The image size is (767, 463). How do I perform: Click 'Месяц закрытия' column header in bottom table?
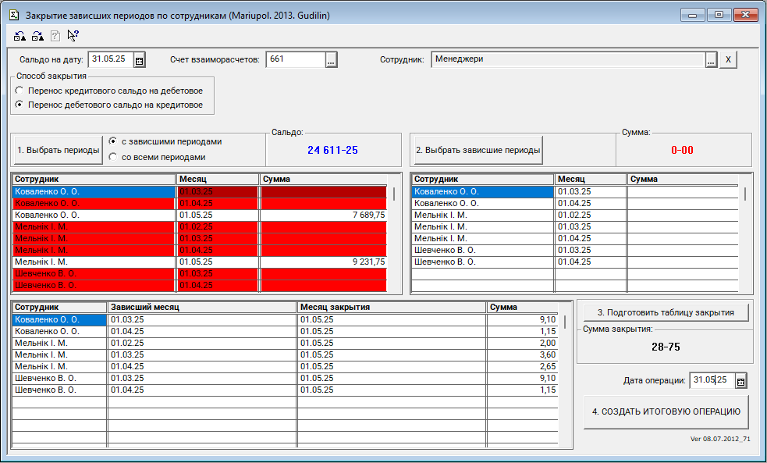[x=390, y=308]
